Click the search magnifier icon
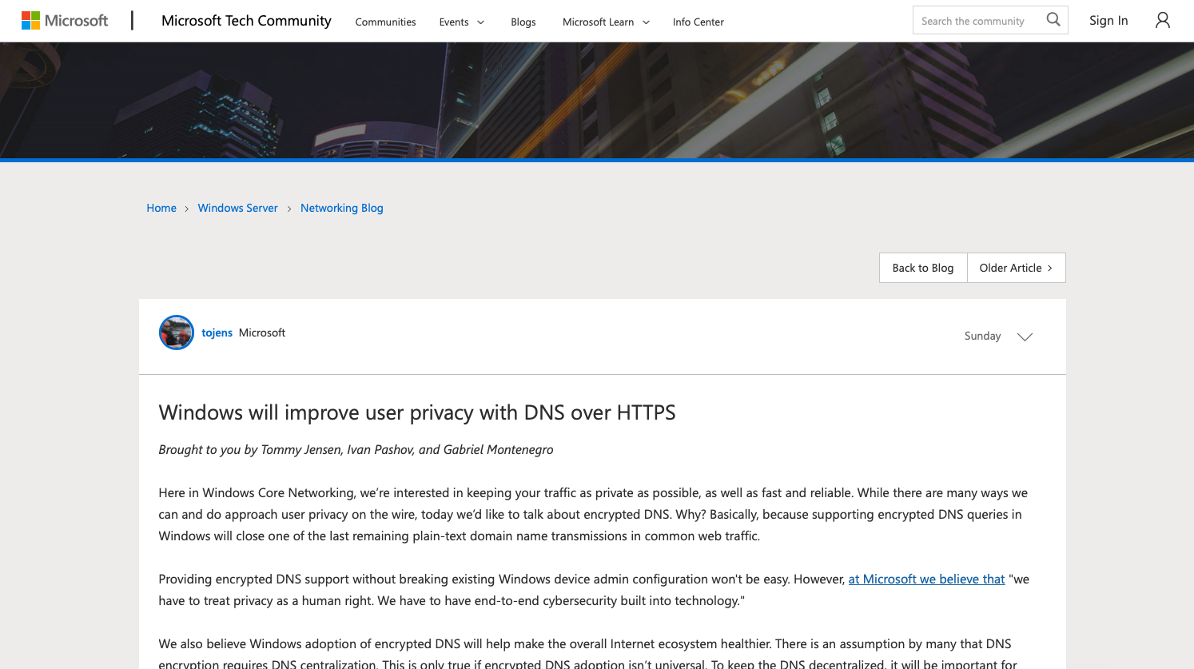This screenshot has width=1194, height=669. (1053, 20)
